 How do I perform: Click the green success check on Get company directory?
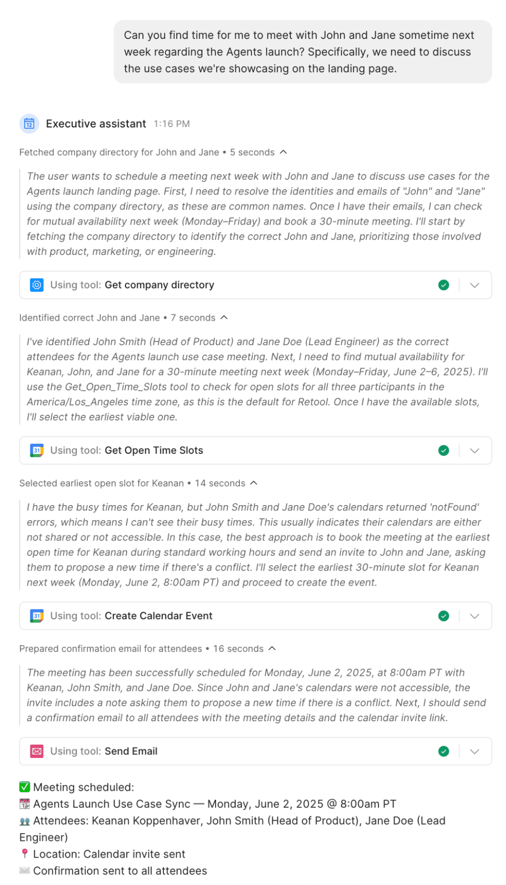(x=444, y=285)
